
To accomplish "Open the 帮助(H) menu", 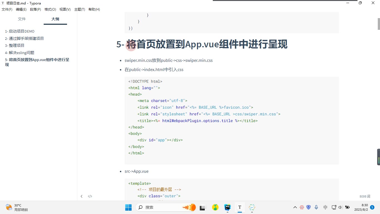I will [x=94, y=9].
